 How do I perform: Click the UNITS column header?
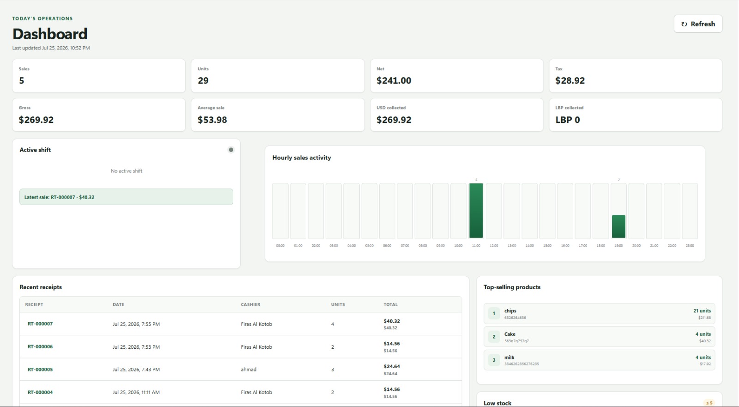pos(338,304)
